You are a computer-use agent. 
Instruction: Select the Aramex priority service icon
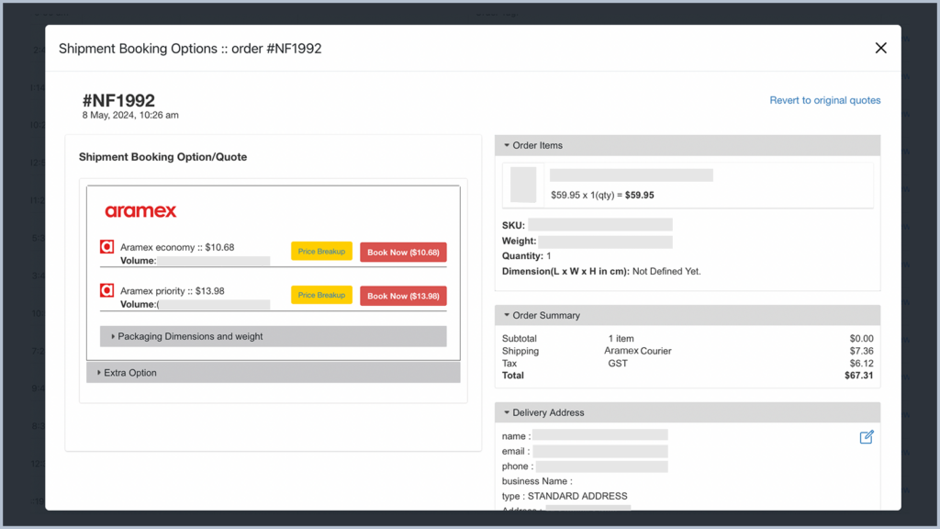[x=106, y=291]
